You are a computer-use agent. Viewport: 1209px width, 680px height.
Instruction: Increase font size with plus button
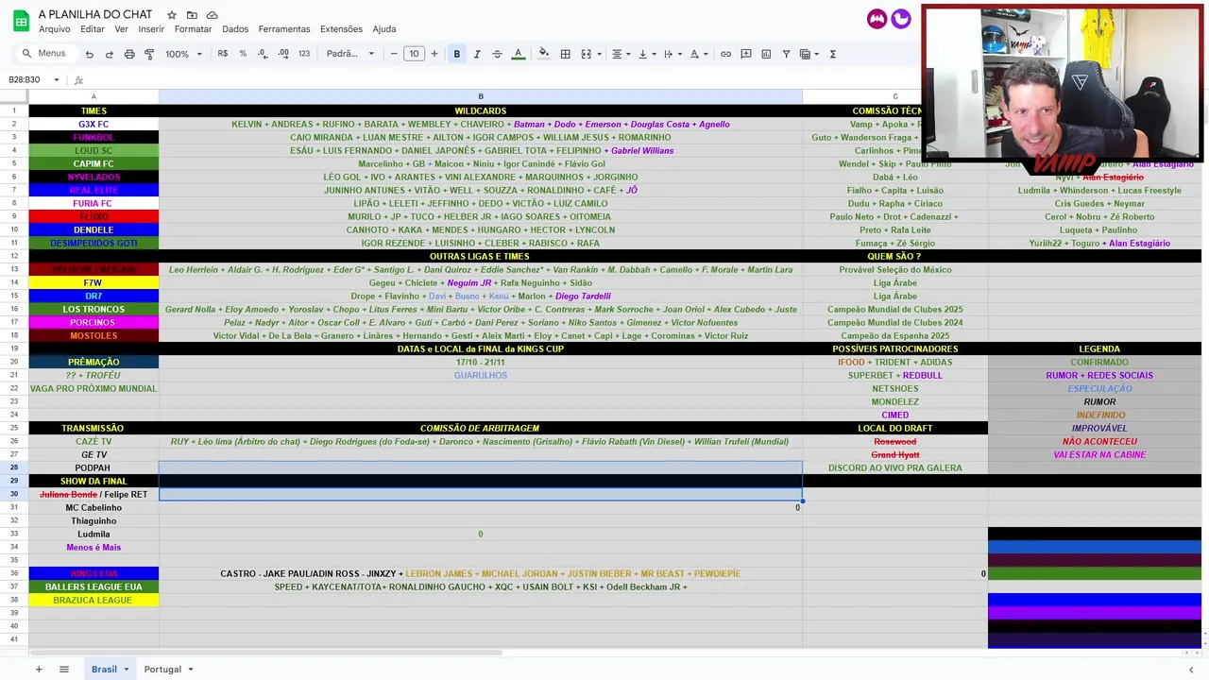(434, 54)
